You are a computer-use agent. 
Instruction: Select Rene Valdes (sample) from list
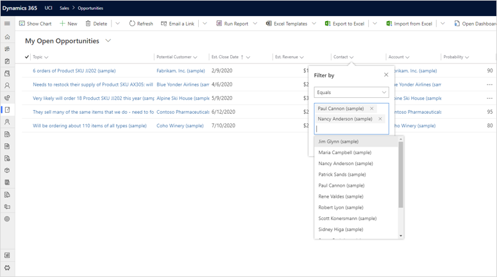(357, 196)
